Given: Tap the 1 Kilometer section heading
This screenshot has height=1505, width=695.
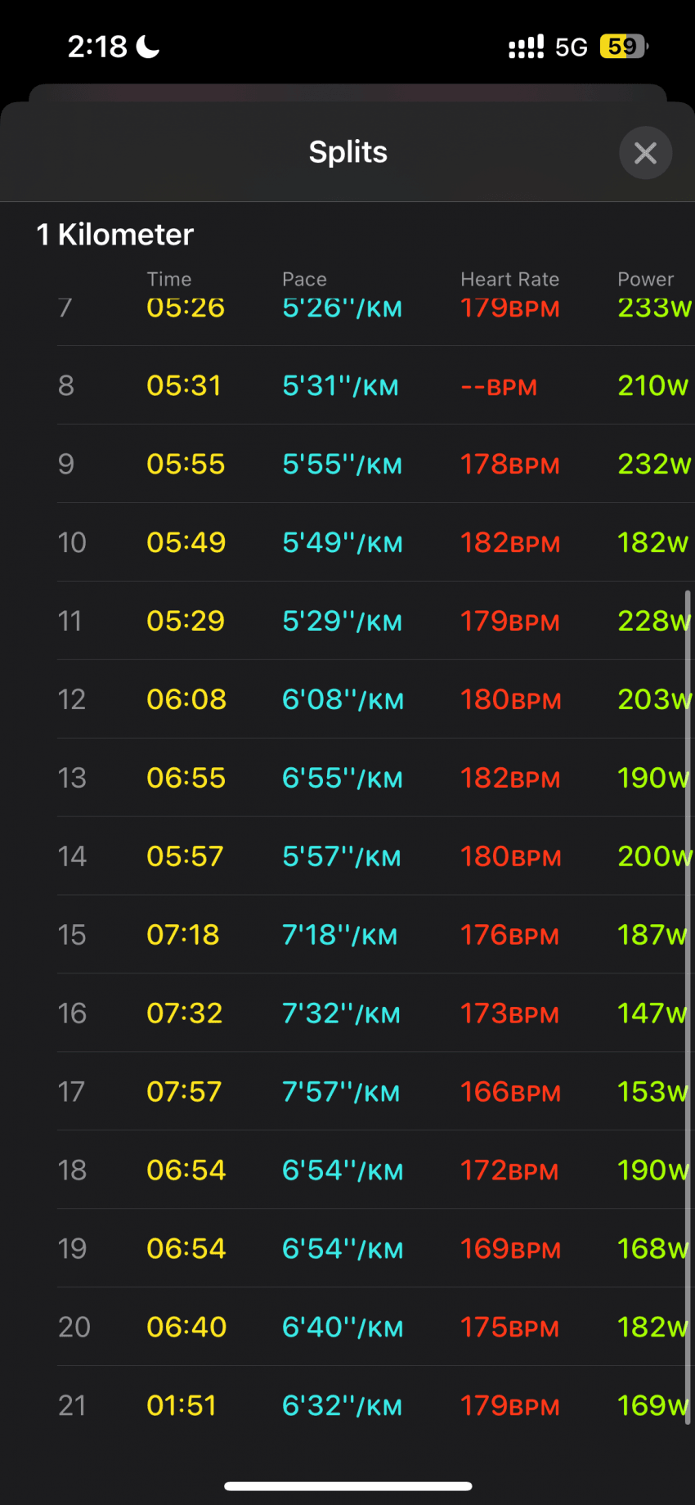Looking at the screenshot, I should (x=115, y=235).
